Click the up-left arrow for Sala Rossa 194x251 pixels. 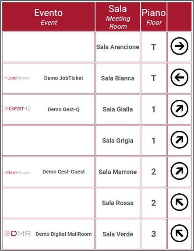(179, 202)
